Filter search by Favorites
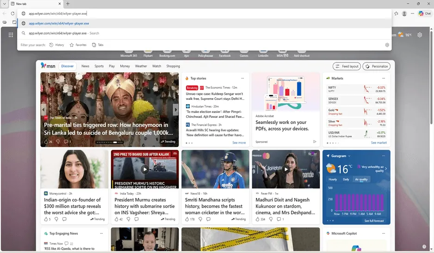 tap(78, 45)
